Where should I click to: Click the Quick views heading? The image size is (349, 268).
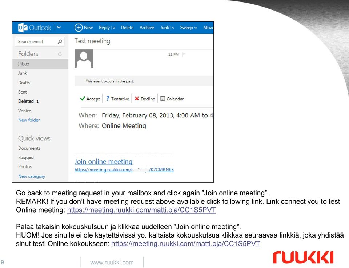click(34, 138)
